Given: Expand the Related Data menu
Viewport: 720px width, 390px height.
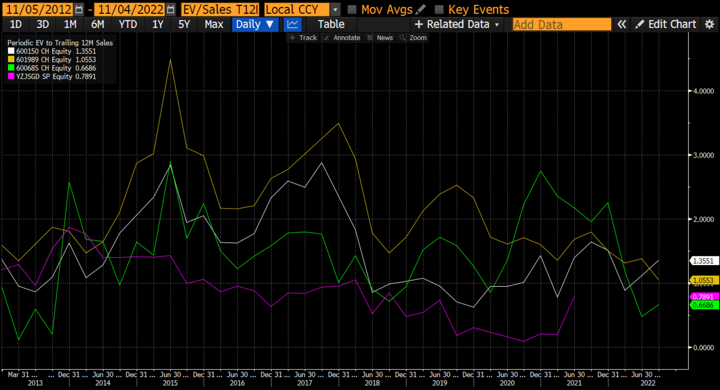Looking at the screenshot, I should [x=457, y=24].
